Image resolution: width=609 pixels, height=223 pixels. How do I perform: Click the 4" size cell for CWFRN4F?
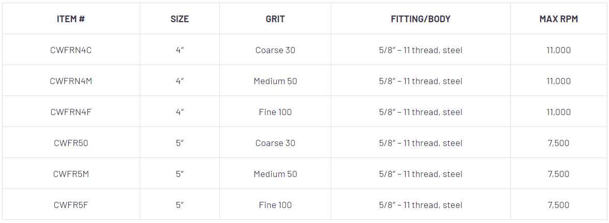coord(180,112)
